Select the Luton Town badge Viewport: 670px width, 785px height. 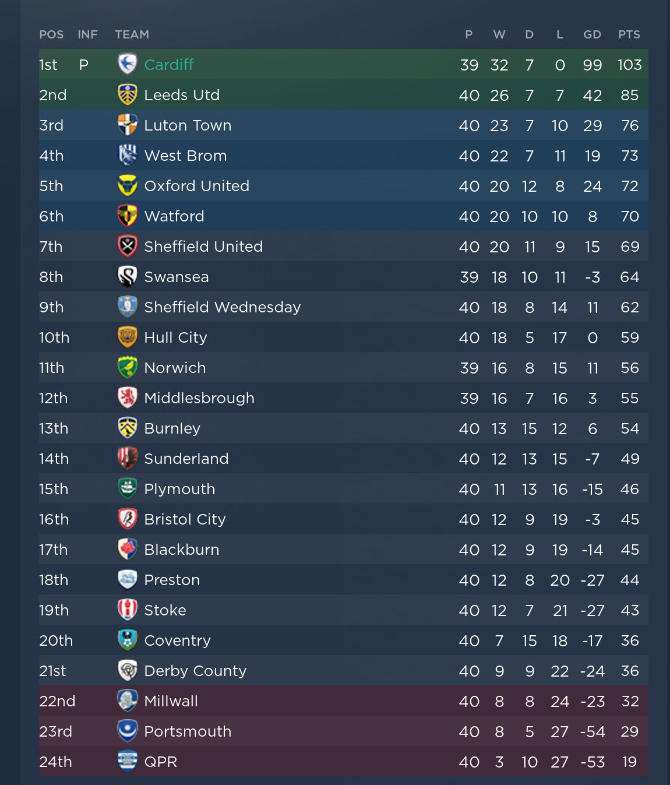(x=127, y=125)
